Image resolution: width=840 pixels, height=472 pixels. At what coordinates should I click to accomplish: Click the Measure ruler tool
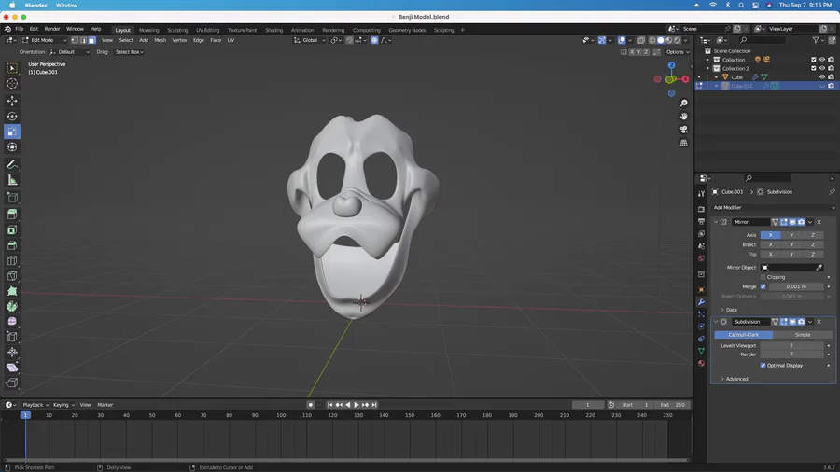click(12, 180)
